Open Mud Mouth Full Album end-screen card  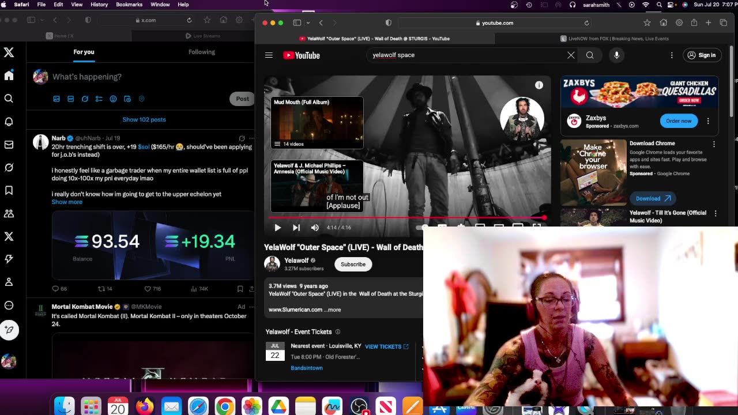pos(317,123)
